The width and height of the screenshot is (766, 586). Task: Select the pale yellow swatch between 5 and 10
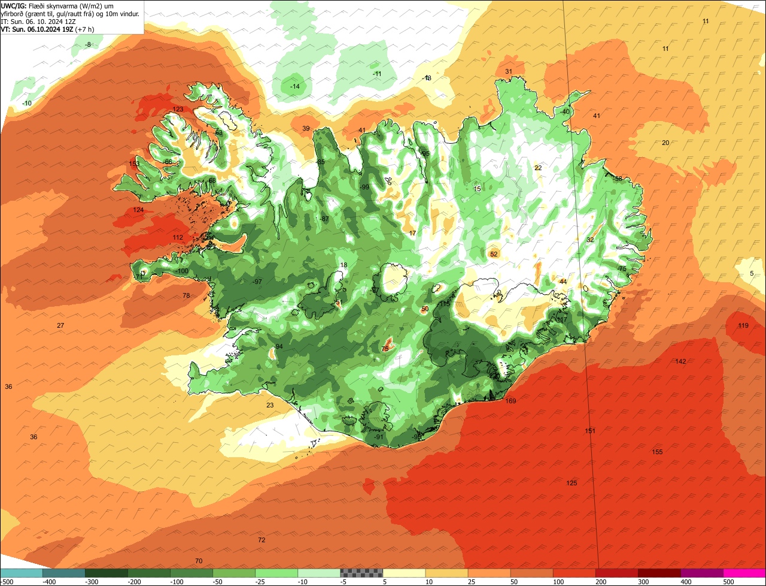[x=404, y=573]
